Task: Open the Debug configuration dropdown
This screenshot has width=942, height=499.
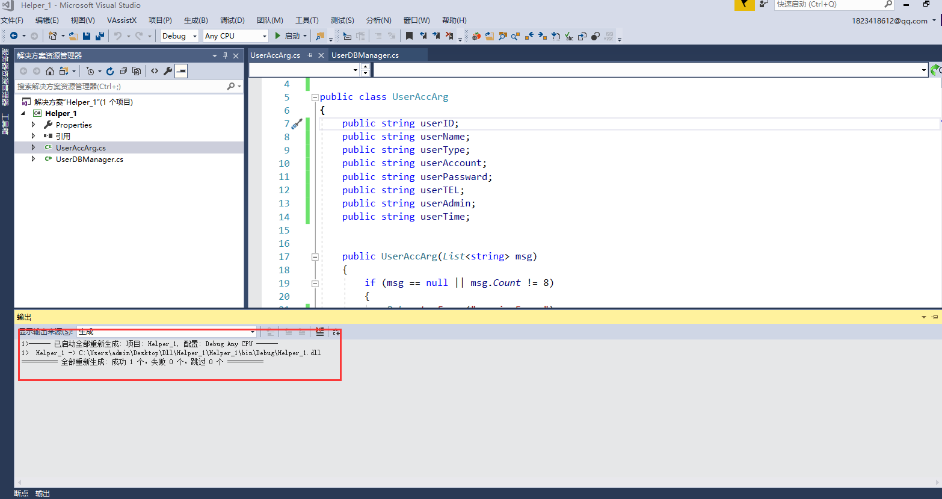Action: tap(179, 36)
